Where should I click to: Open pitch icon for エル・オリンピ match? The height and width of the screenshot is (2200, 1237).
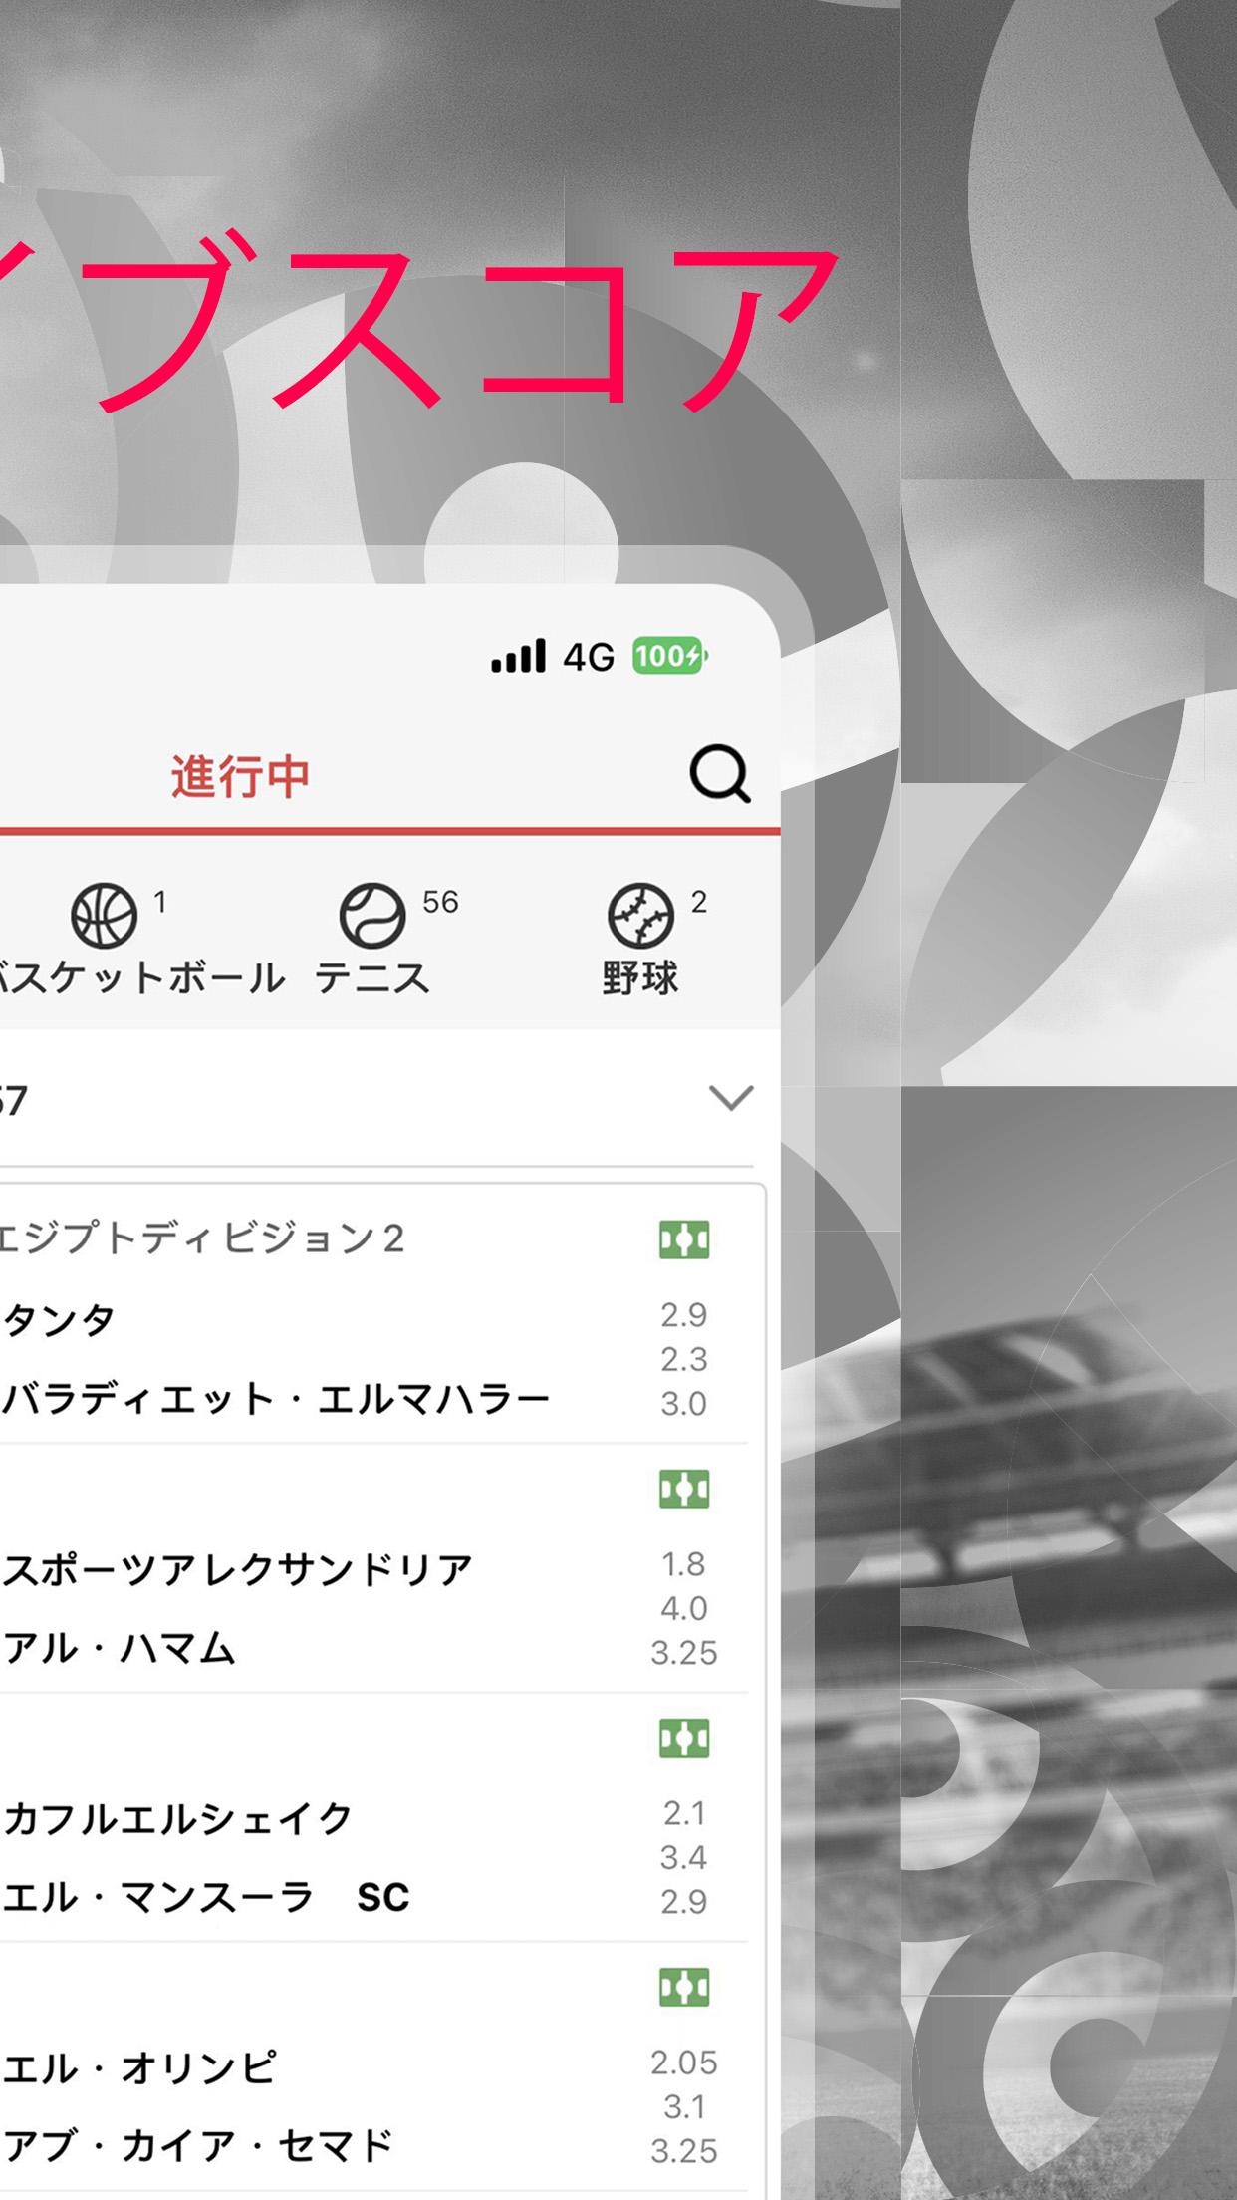click(x=684, y=1987)
